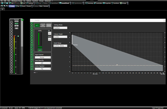Expand the Settings Mode EasyBeam dropdown

60,28
